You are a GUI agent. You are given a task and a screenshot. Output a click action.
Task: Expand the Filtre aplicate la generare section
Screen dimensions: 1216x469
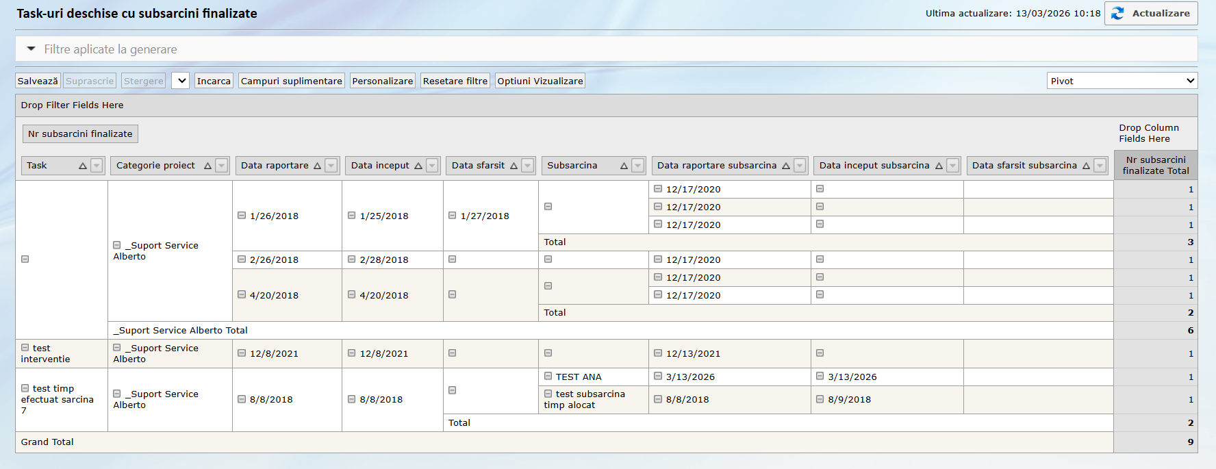click(31, 49)
